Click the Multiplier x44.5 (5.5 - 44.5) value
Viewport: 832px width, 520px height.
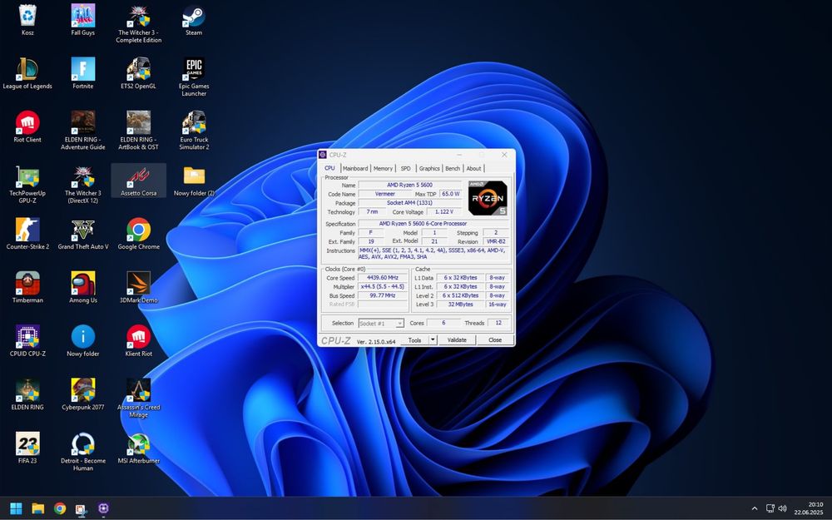pos(383,286)
